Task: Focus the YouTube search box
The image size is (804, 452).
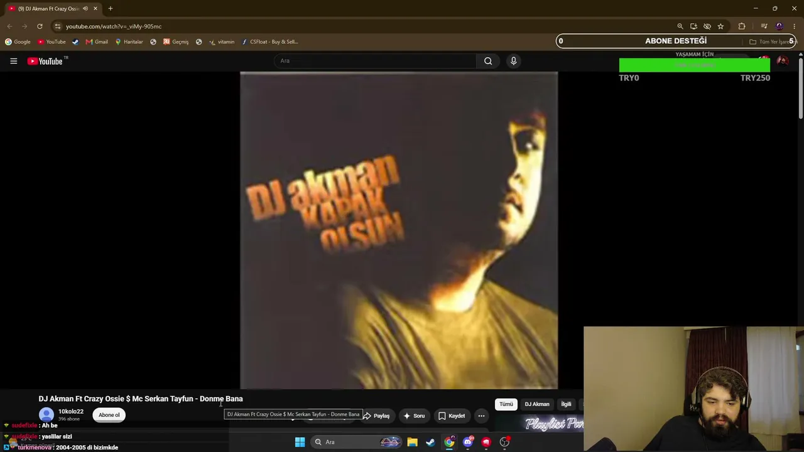Action: click(x=375, y=61)
